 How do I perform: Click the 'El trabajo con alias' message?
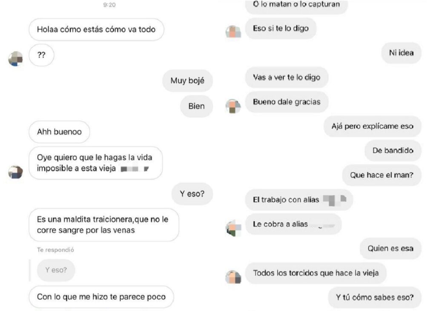point(299,200)
